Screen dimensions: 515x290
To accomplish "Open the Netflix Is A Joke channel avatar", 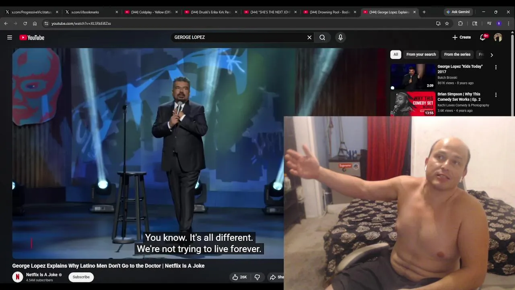I will 17,277.
